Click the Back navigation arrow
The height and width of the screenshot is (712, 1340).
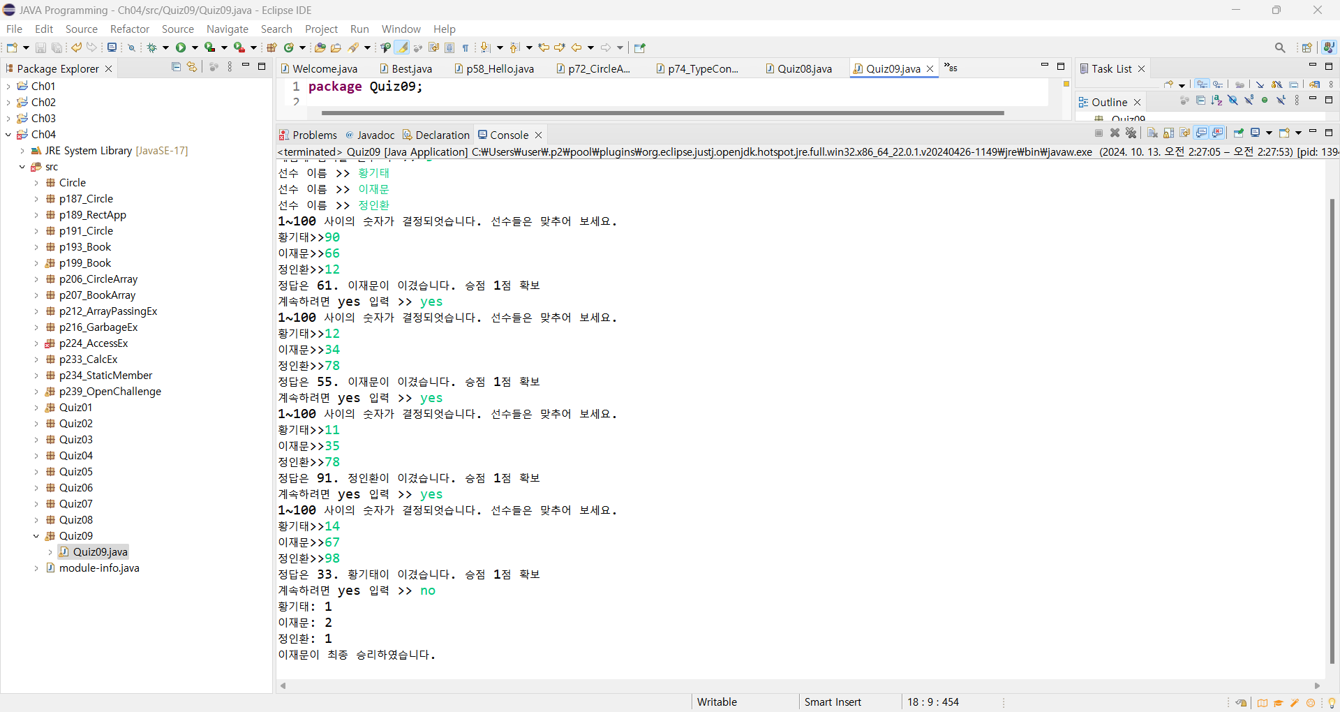(x=576, y=47)
